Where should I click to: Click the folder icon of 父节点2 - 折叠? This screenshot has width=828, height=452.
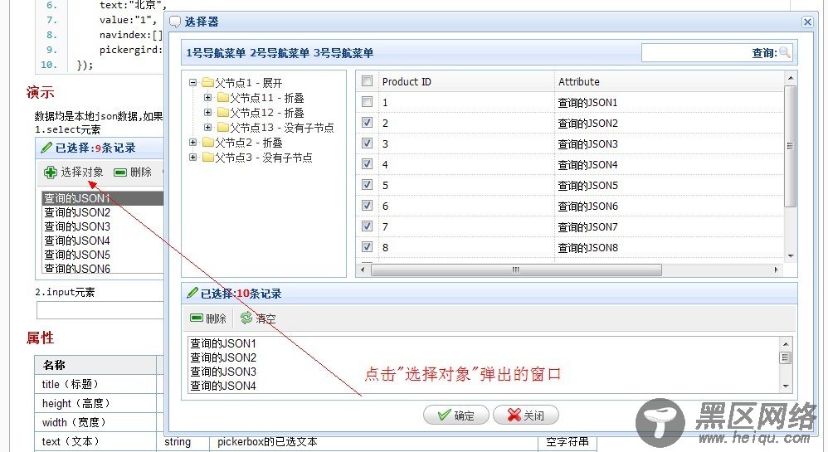(207, 142)
